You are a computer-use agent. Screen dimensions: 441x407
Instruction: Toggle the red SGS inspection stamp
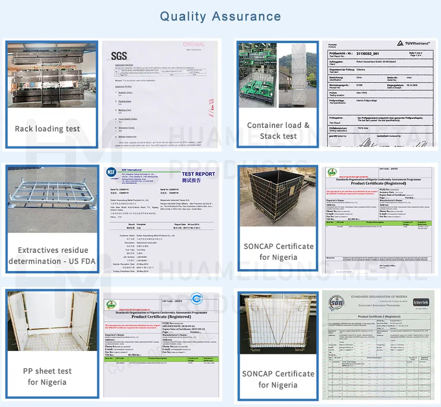pyautogui.click(x=212, y=107)
